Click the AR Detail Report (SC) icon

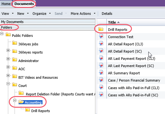[x=101, y=51]
